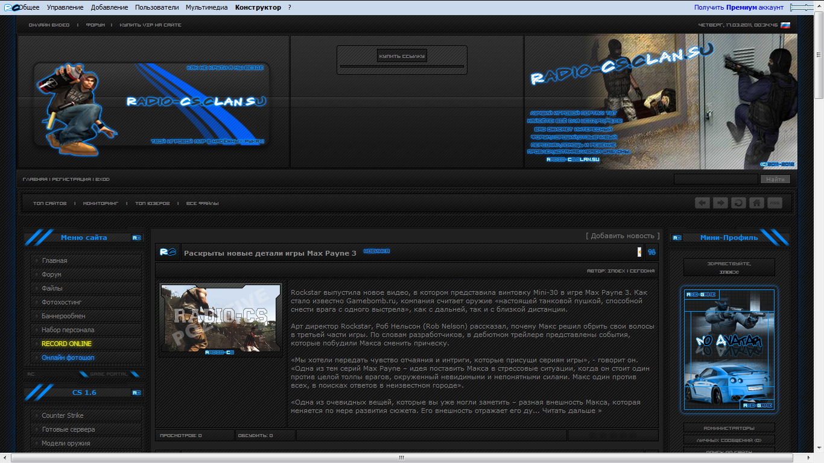Click the blue up-down arrows icon

tap(651, 252)
